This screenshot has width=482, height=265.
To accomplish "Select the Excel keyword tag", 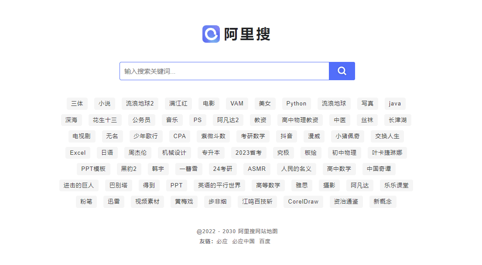I will tap(78, 153).
